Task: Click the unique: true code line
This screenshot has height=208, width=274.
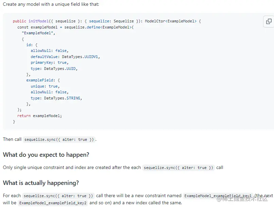Action: (45, 86)
